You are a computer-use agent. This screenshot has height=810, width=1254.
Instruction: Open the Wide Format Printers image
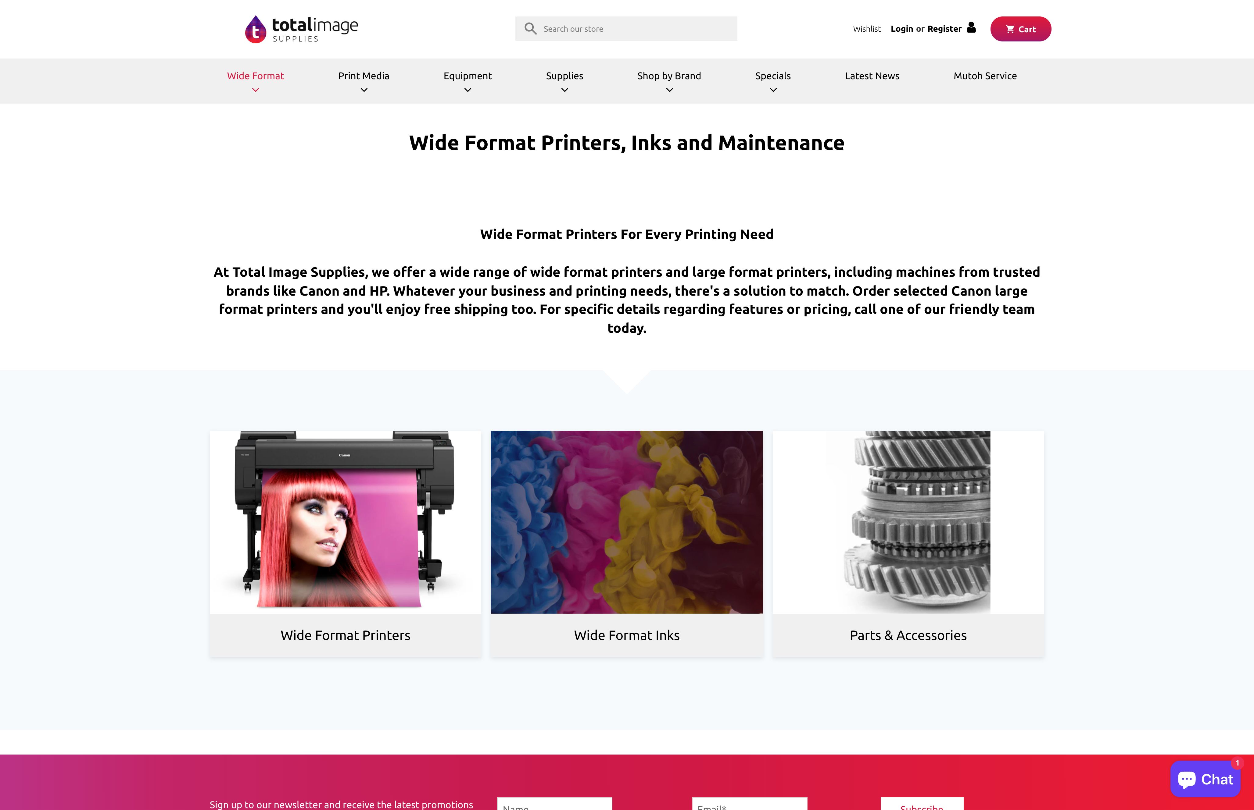[x=345, y=522]
